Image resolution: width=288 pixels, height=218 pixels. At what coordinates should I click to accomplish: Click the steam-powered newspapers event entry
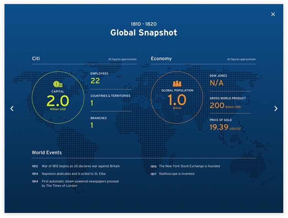click(75, 183)
